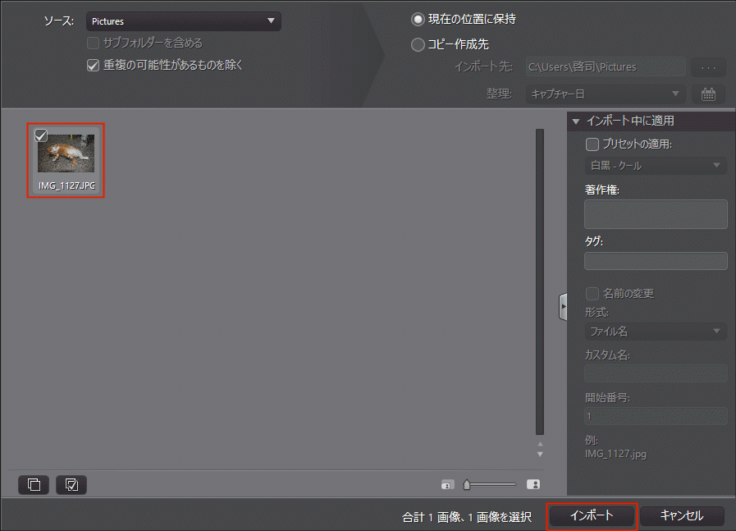Uncheck the IMG_1127.JPG thumbnail checkbox
This screenshot has width=736, height=531.
tap(41, 135)
